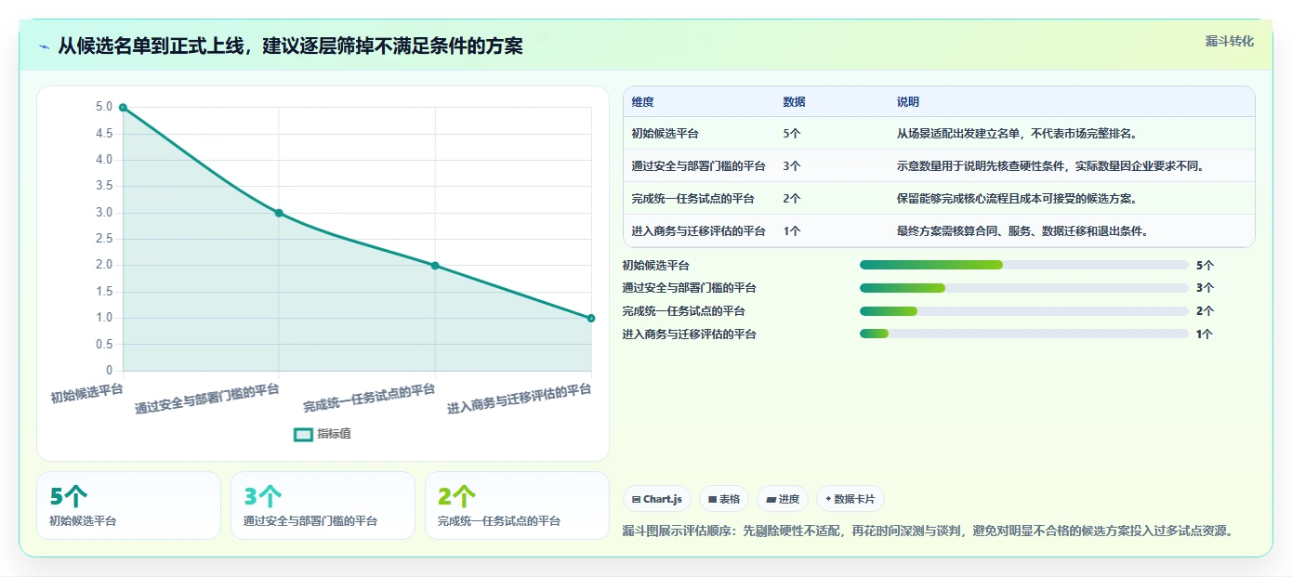The image size is (1292, 577).
Task: Click the 数据卡片 tag chip
Action: pyautogui.click(x=850, y=499)
